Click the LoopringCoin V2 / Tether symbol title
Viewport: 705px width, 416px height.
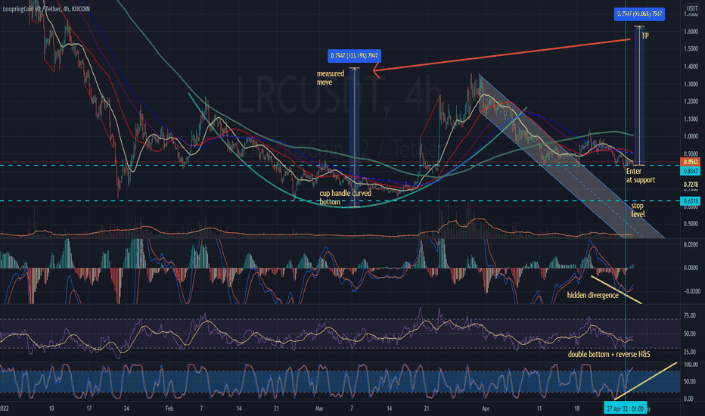pos(46,9)
